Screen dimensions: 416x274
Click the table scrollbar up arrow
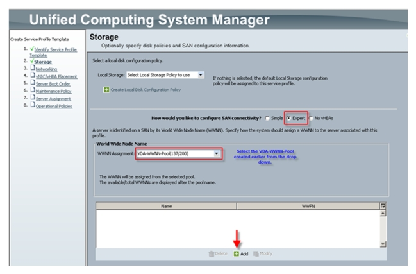point(383,214)
